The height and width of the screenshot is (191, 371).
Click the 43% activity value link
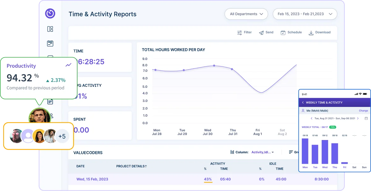coord(208,179)
